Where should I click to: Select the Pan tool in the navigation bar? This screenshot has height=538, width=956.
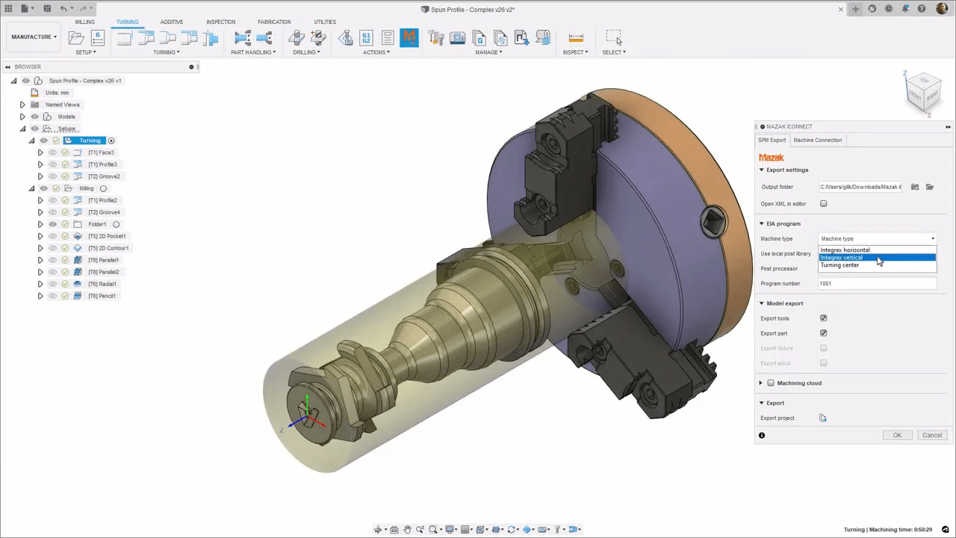coord(407,529)
